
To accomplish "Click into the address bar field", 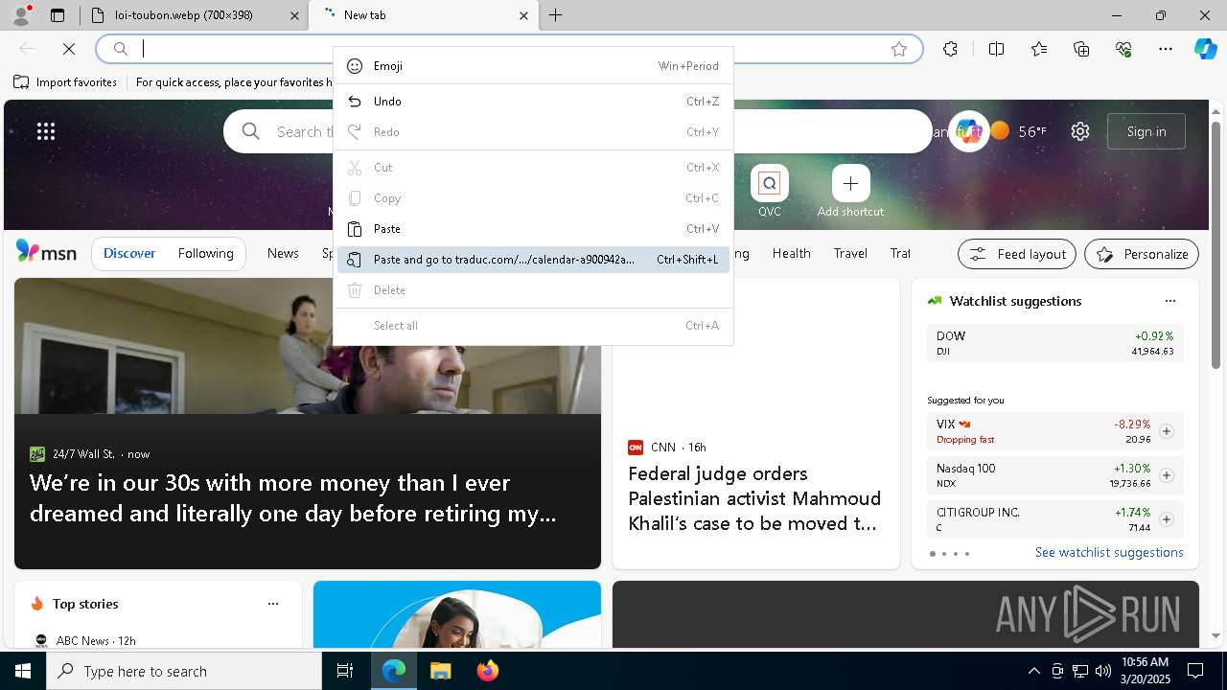I will tap(508, 49).
